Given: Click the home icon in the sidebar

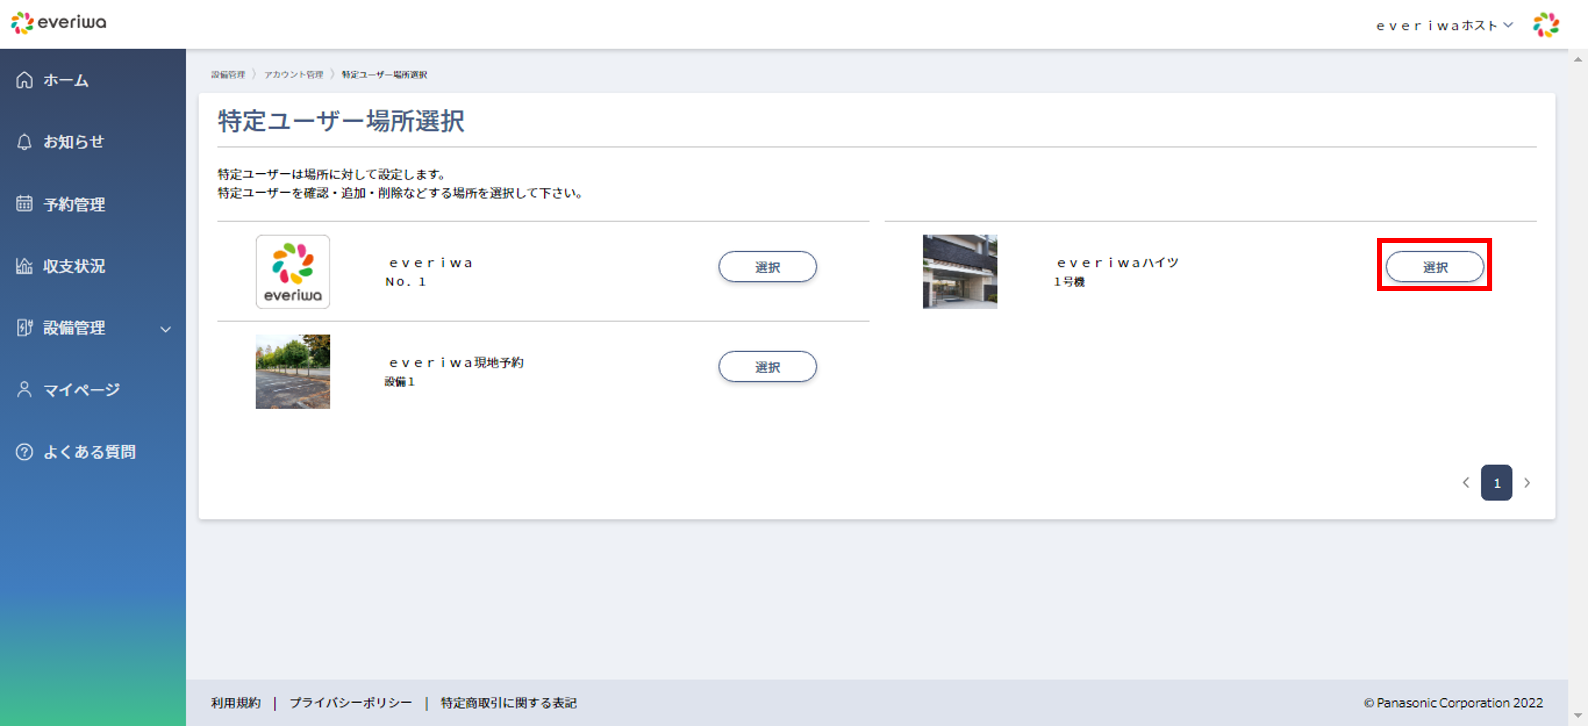Looking at the screenshot, I should 24,80.
